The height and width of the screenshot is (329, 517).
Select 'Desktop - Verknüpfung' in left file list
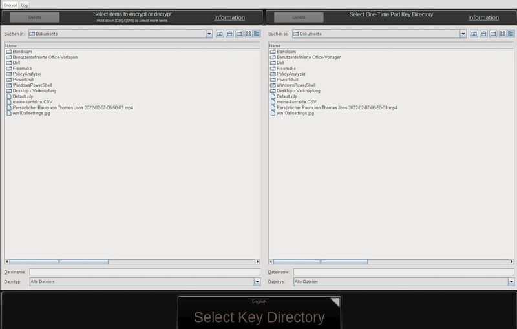click(x=31, y=90)
